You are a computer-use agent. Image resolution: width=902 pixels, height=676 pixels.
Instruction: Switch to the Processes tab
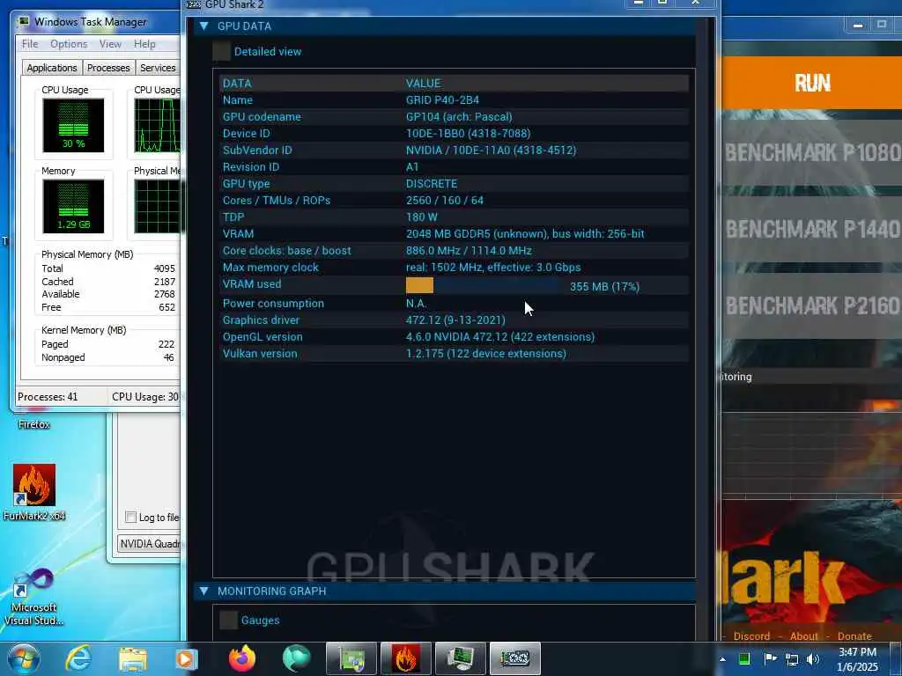(108, 68)
